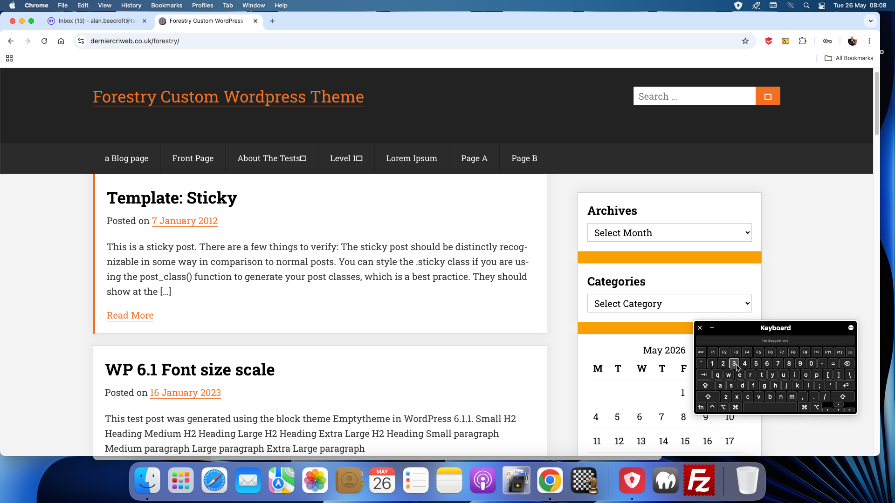Toggle caps lock on the on-screen keyboard
Viewport: 895px width, 503px height.
click(x=705, y=386)
